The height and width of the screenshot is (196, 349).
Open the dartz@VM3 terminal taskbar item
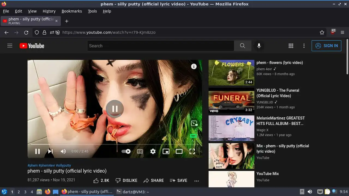(133, 192)
